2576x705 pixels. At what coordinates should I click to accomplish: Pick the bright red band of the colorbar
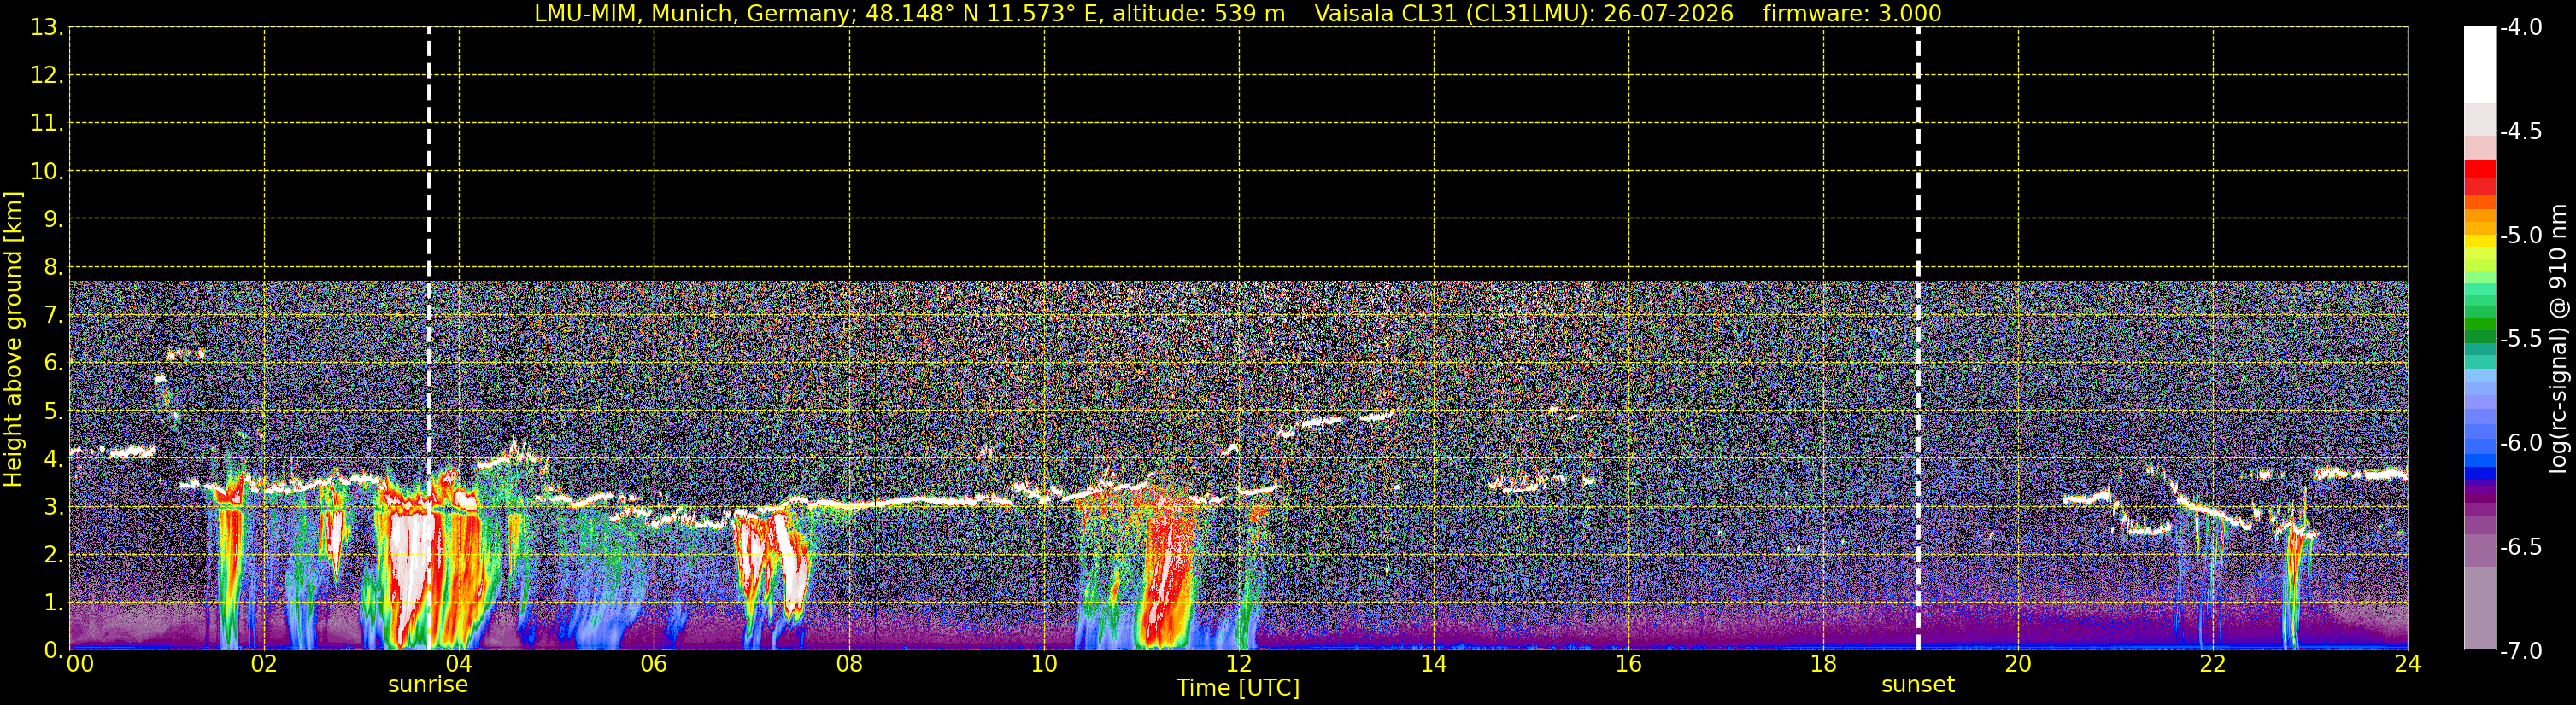click(2480, 169)
